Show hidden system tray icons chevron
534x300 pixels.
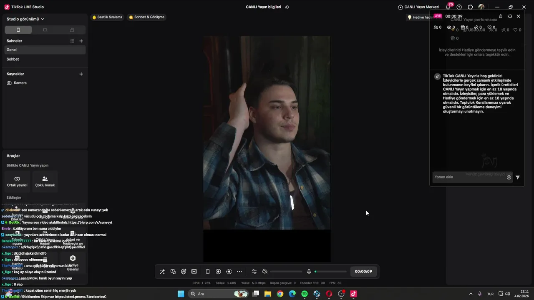click(471, 294)
